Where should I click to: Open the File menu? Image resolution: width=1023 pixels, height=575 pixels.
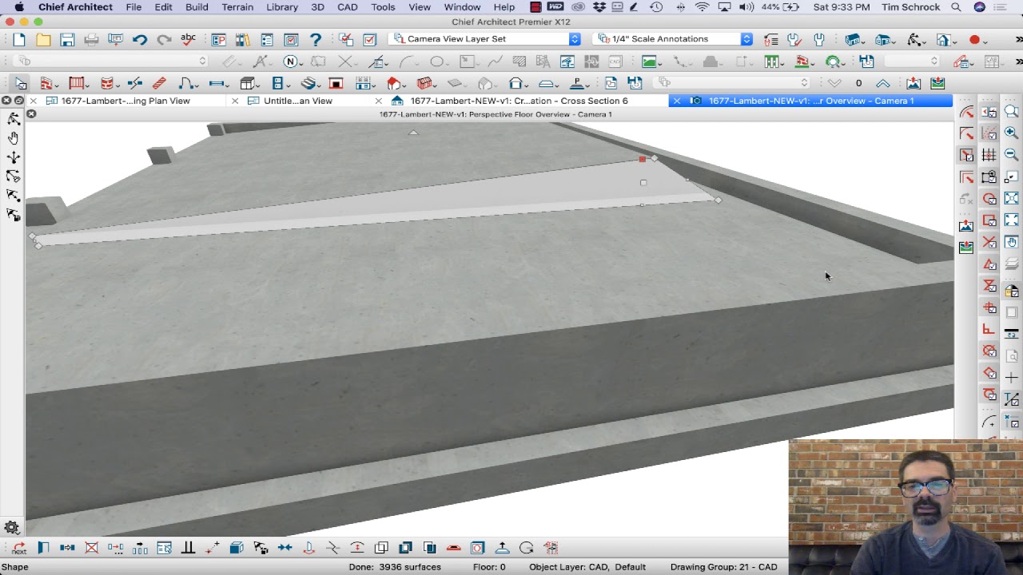pos(133,7)
